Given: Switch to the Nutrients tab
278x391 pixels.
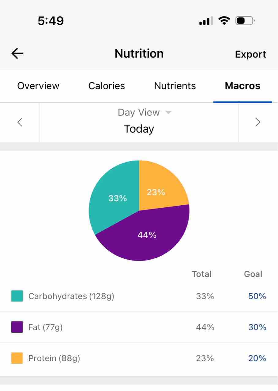Looking at the screenshot, I should (x=175, y=86).
